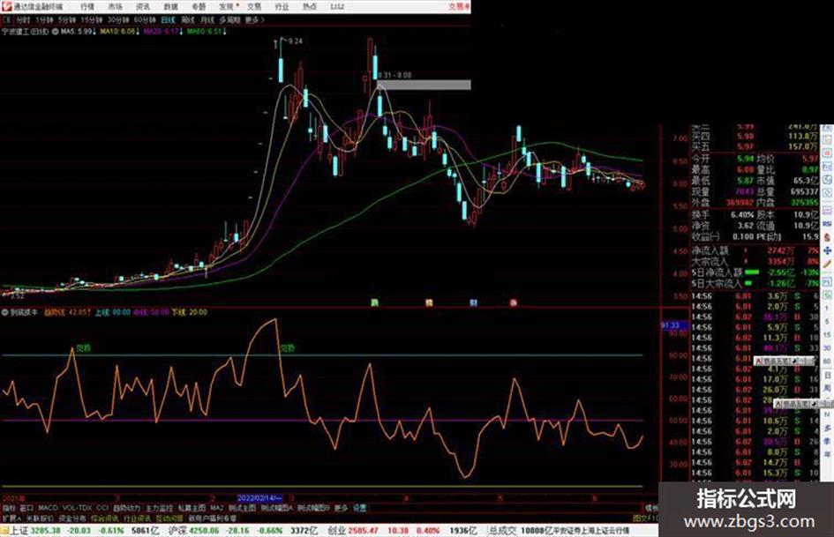Open the 指标 tab in bottom bar
Image resolution: width=834 pixels, height=537 pixels.
pyautogui.click(x=9, y=508)
